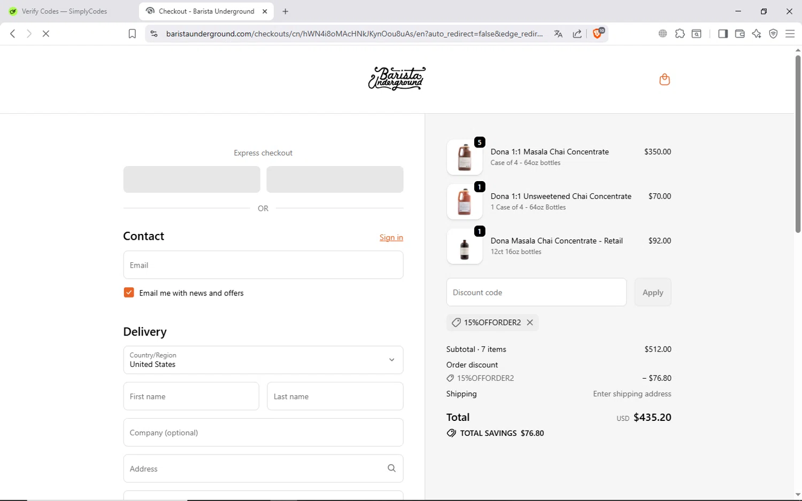Viewport: 802px width, 501px height.
Task: Click the Dona 1:1 Masala Chai Concentrate thumbnail
Action: 465,157
